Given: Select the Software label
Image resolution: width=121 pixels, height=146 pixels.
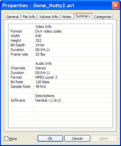Looking at the screenshot, I should click(x=18, y=100).
